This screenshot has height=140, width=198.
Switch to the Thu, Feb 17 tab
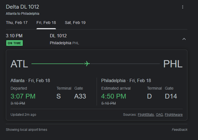point(17,23)
